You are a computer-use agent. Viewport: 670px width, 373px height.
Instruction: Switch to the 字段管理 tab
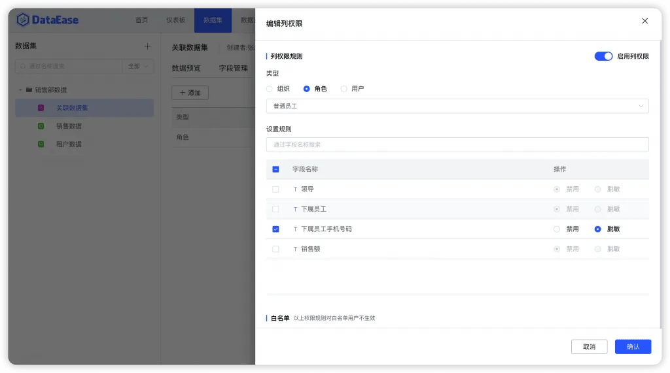[234, 69]
